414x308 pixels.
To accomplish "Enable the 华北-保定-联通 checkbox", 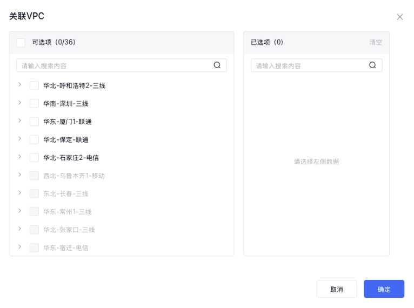I will click(35, 139).
